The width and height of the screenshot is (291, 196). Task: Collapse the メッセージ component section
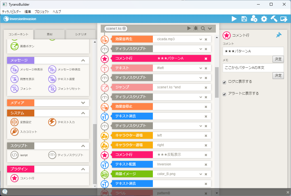[83, 60]
